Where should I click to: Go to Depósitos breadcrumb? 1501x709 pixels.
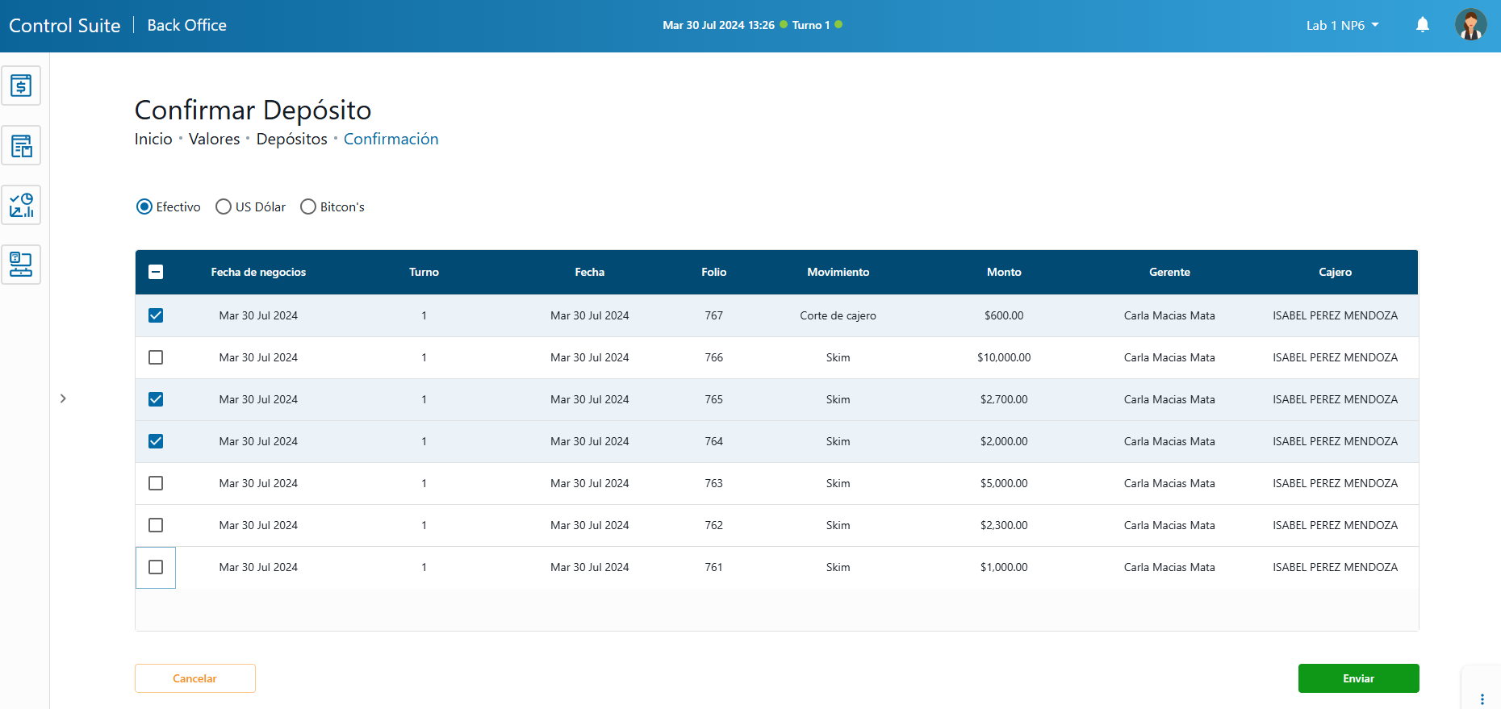(291, 139)
